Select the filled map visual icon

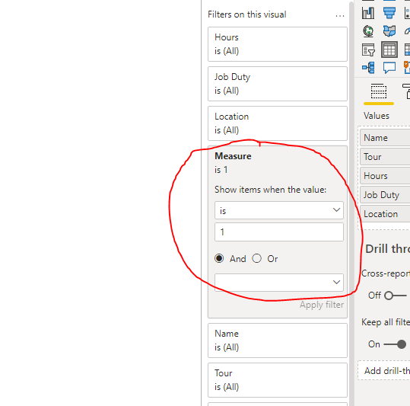(389, 31)
